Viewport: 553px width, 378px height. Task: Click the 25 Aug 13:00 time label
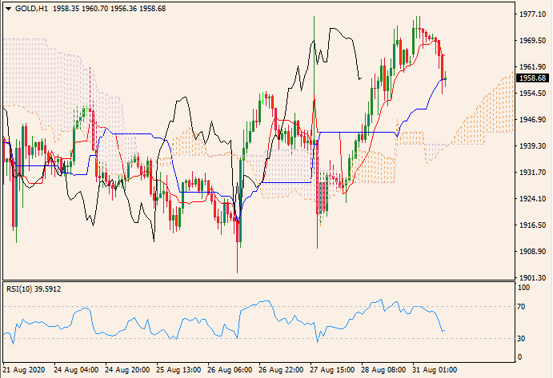click(178, 371)
